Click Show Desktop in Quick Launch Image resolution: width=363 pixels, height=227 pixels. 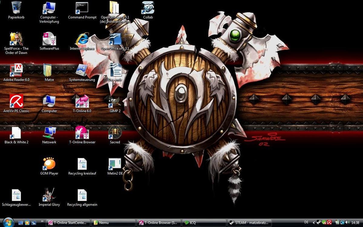click(21, 223)
